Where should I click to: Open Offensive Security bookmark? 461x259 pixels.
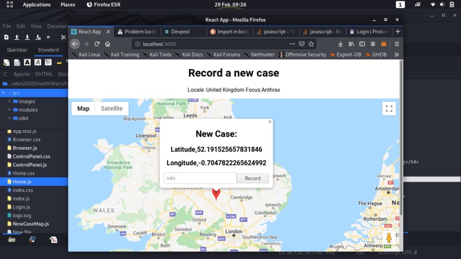pos(303,54)
